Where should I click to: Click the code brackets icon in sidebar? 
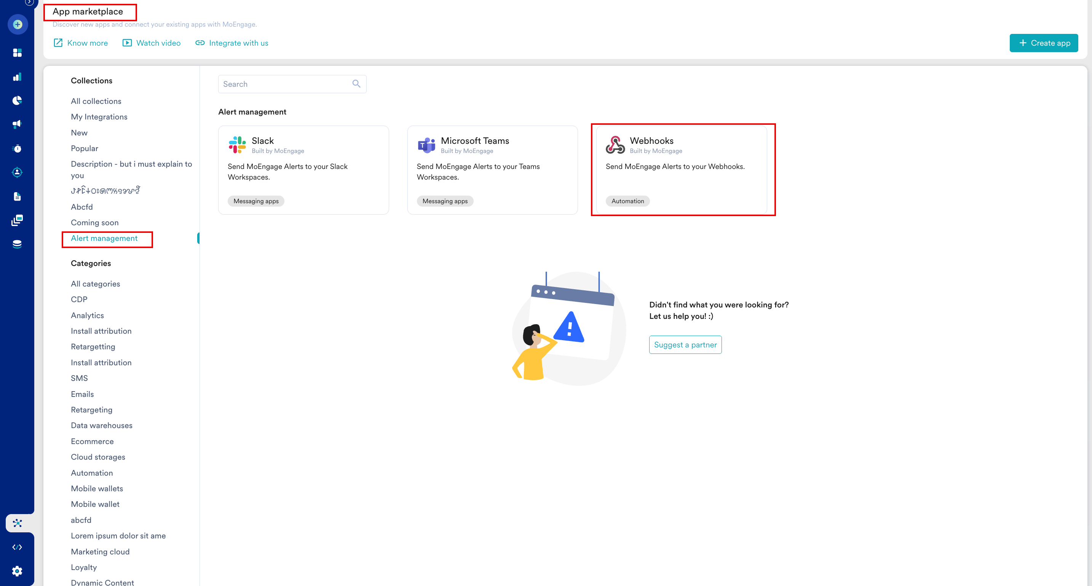18,547
